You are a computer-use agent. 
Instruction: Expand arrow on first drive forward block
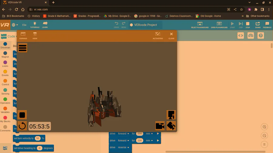pos(158,134)
